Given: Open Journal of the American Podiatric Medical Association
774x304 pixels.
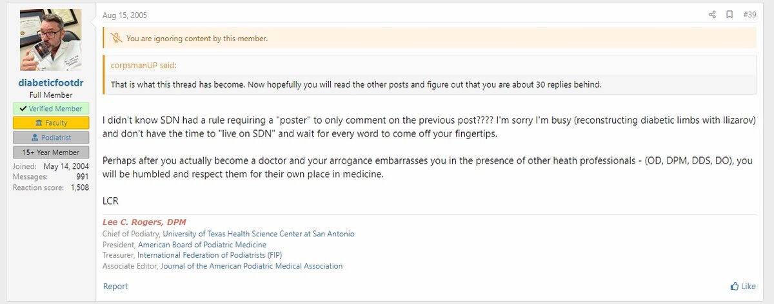Looking at the screenshot, I should (x=252, y=266).
